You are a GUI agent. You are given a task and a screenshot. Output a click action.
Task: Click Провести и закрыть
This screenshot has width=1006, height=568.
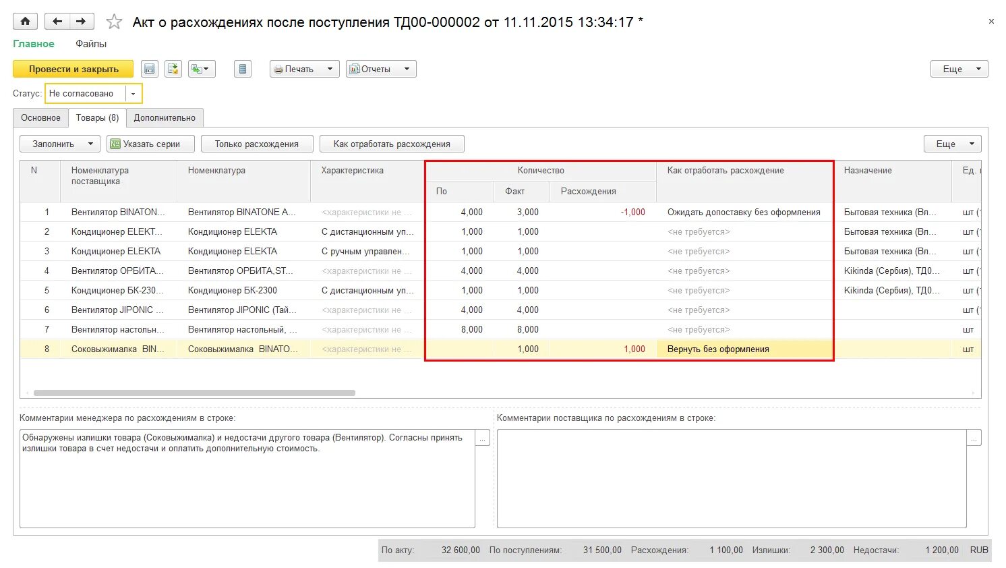click(73, 69)
